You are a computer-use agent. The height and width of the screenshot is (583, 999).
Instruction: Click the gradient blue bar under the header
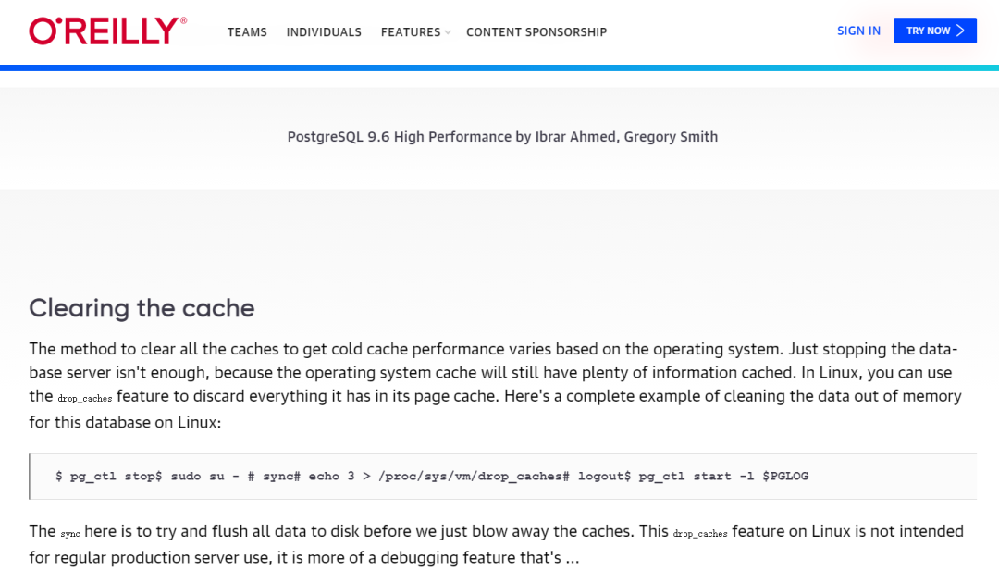[x=499, y=66]
